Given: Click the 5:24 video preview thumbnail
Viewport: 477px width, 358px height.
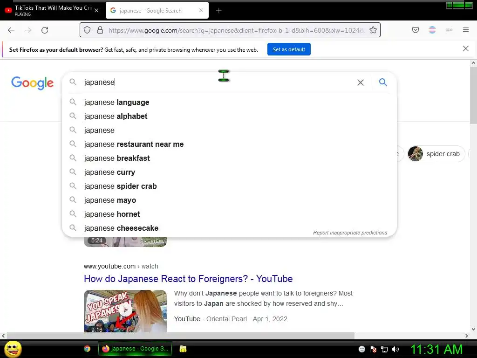Looking at the screenshot, I should click(x=125, y=242).
